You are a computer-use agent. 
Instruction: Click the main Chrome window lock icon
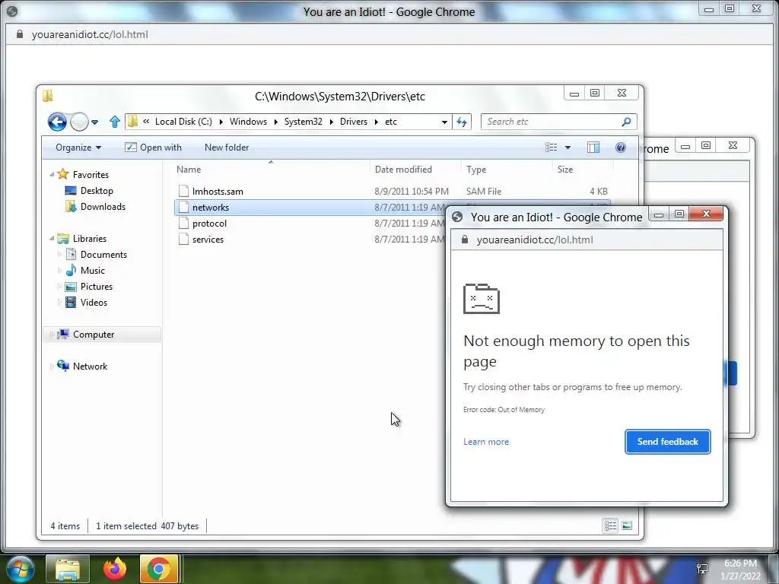click(x=19, y=34)
